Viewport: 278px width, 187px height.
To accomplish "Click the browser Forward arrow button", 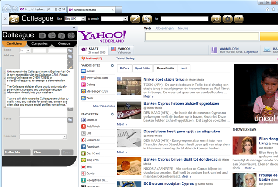I will pos(15,9).
